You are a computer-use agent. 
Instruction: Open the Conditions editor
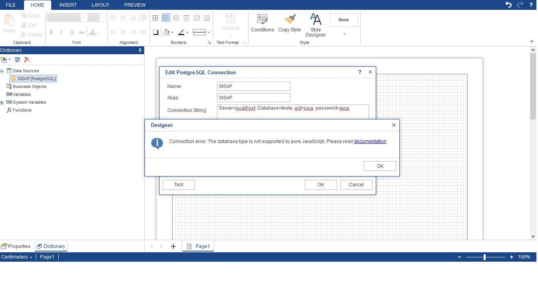click(262, 23)
